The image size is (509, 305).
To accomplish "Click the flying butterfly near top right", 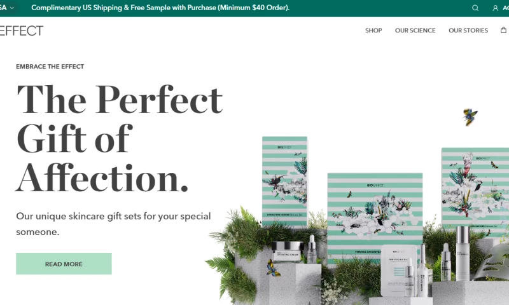I will tap(470, 117).
